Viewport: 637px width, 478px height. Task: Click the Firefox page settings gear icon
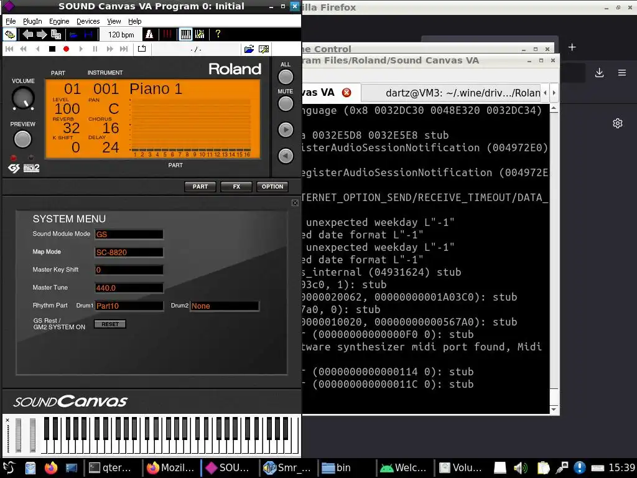pos(618,123)
